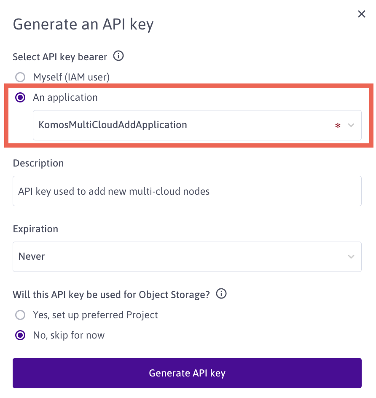The width and height of the screenshot is (376, 398).
Task: Close the Generate an API key dialog
Action: pos(361,14)
